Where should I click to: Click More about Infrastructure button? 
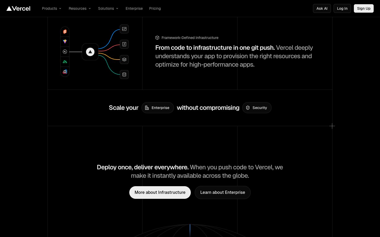tap(160, 192)
